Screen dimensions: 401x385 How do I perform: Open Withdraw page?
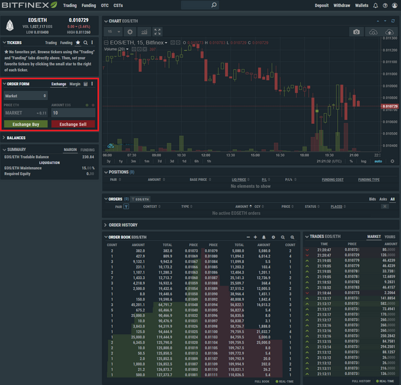point(341,6)
